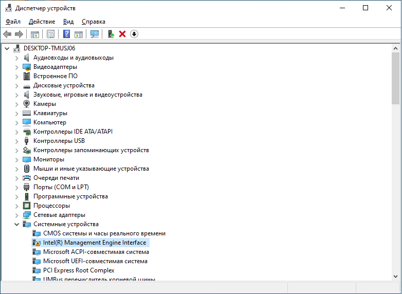Screen dimensions: 402x294
Task: Click the disk drive icon for Дисковые устройства
Action: click(26, 86)
